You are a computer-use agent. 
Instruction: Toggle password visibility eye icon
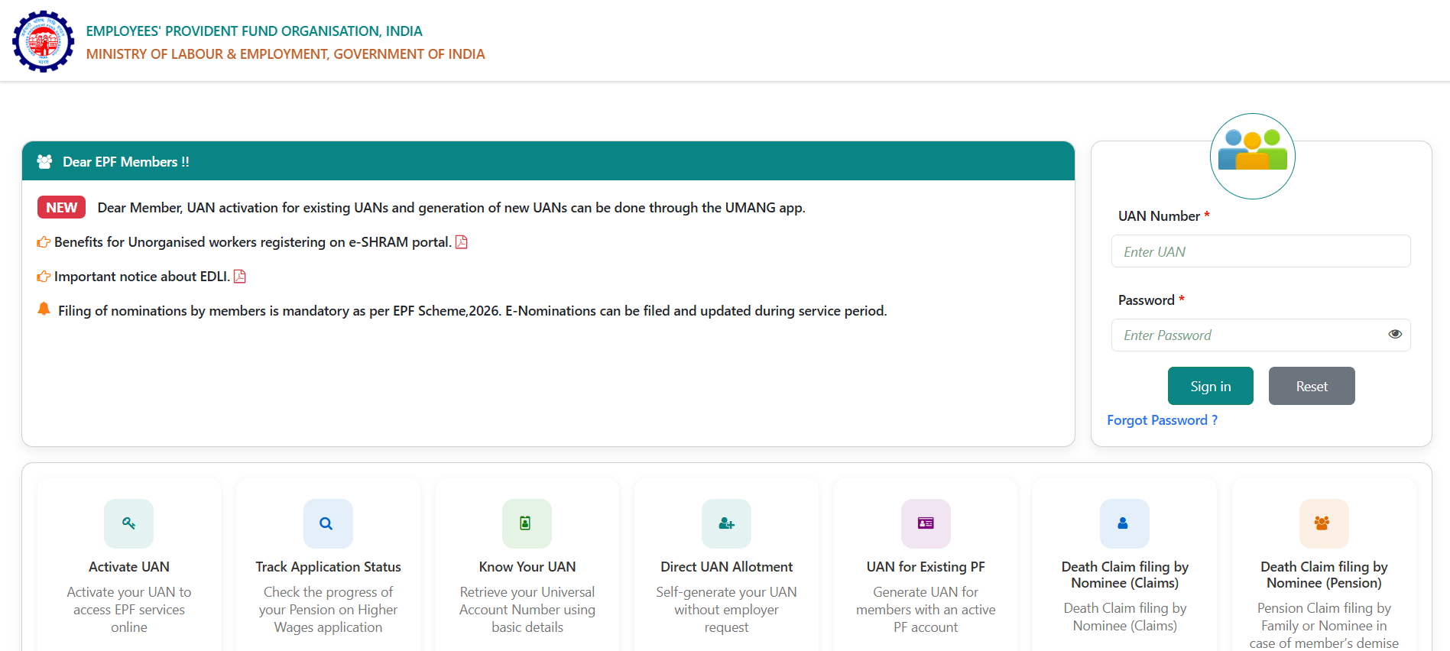coord(1395,334)
